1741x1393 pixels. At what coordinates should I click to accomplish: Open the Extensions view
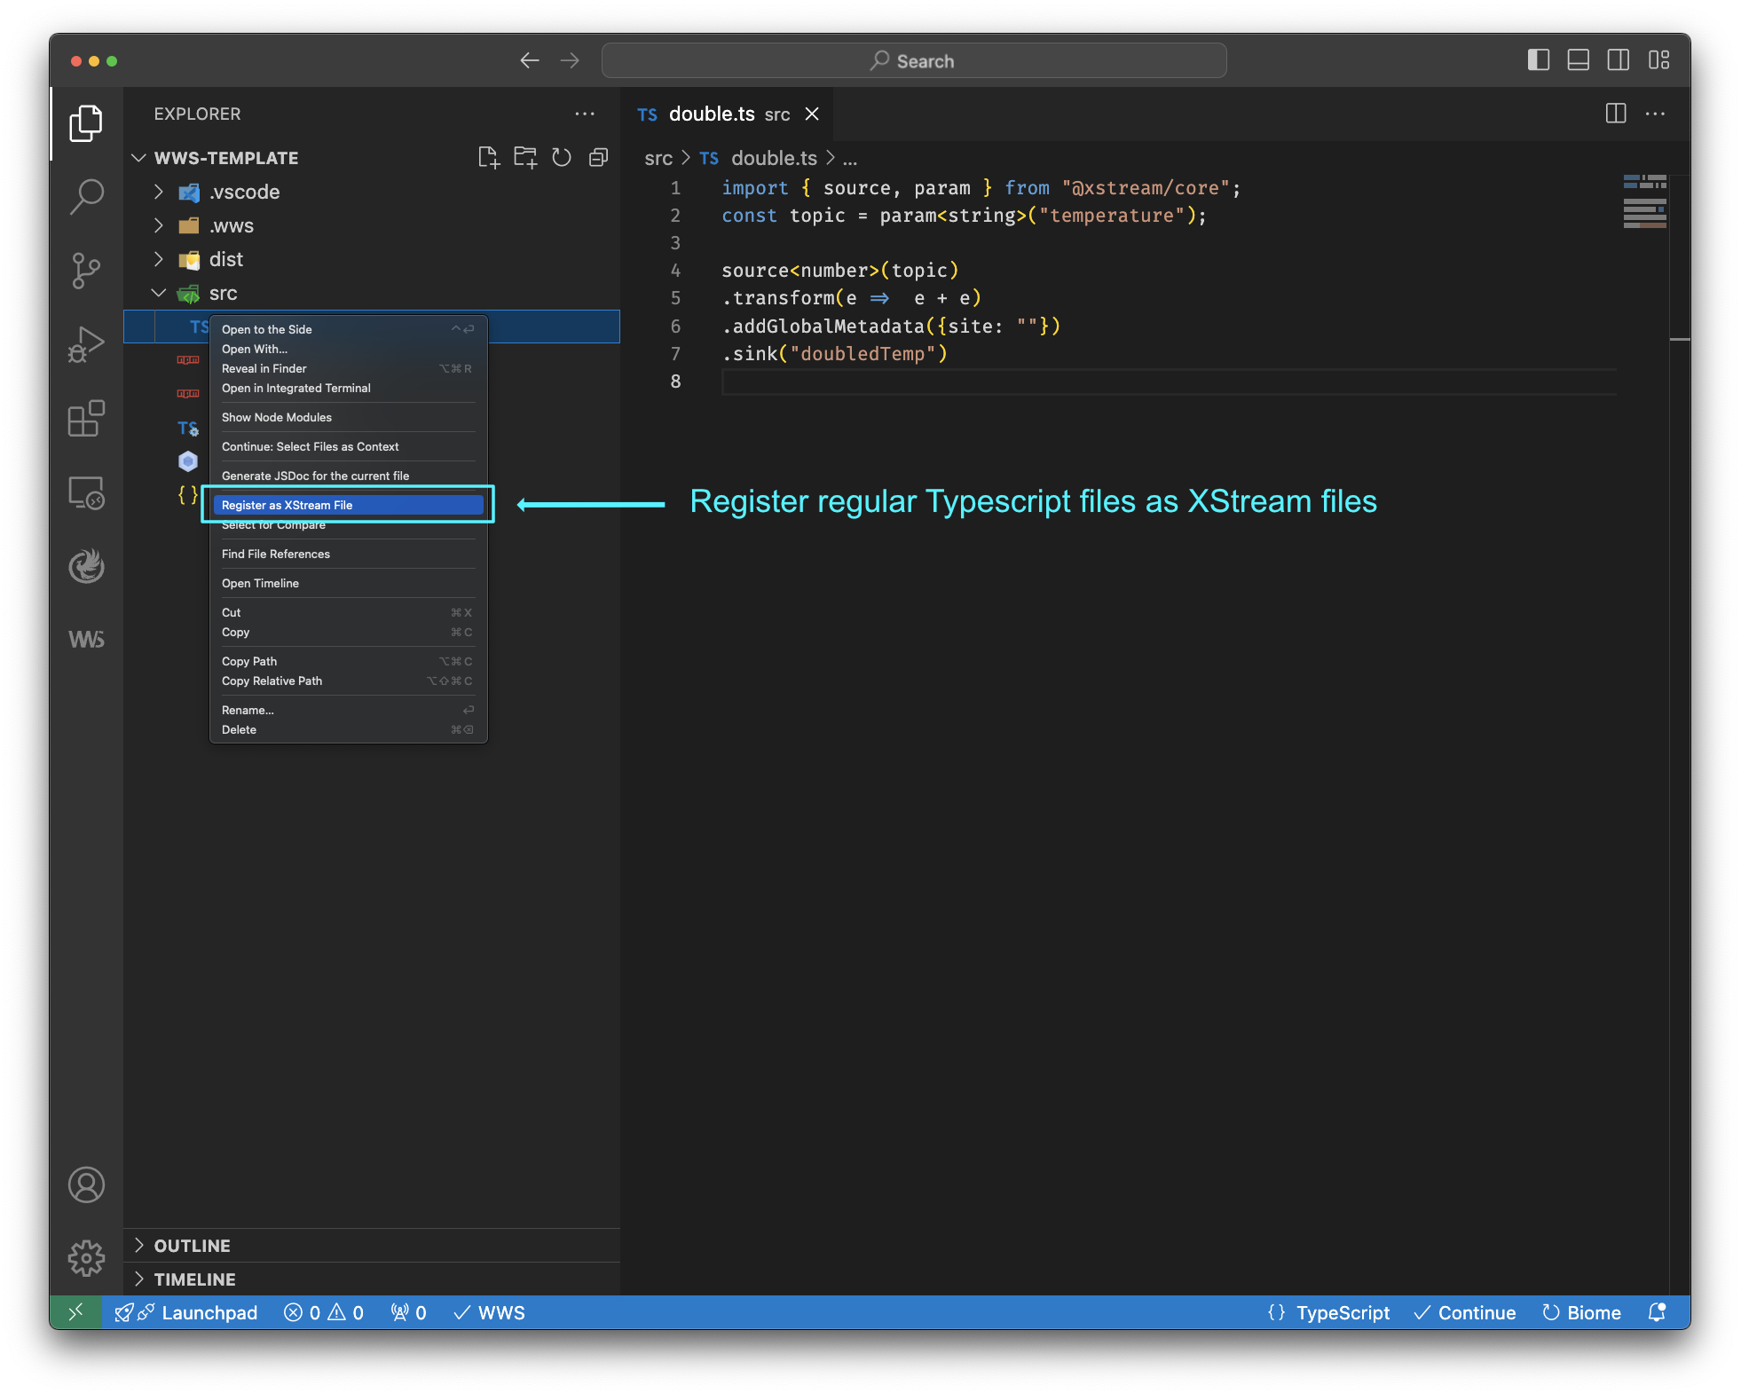coord(86,419)
